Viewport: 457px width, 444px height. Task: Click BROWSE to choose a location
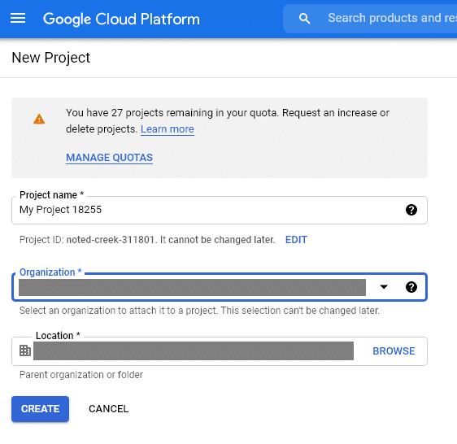tap(394, 351)
